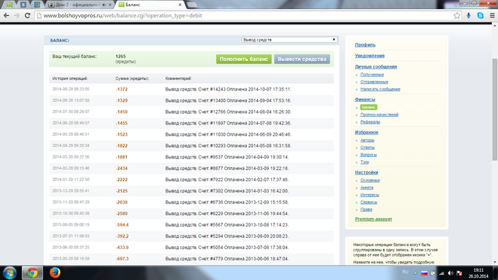
Task: Click the volume speaker tray icon
Action: pos(450,273)
